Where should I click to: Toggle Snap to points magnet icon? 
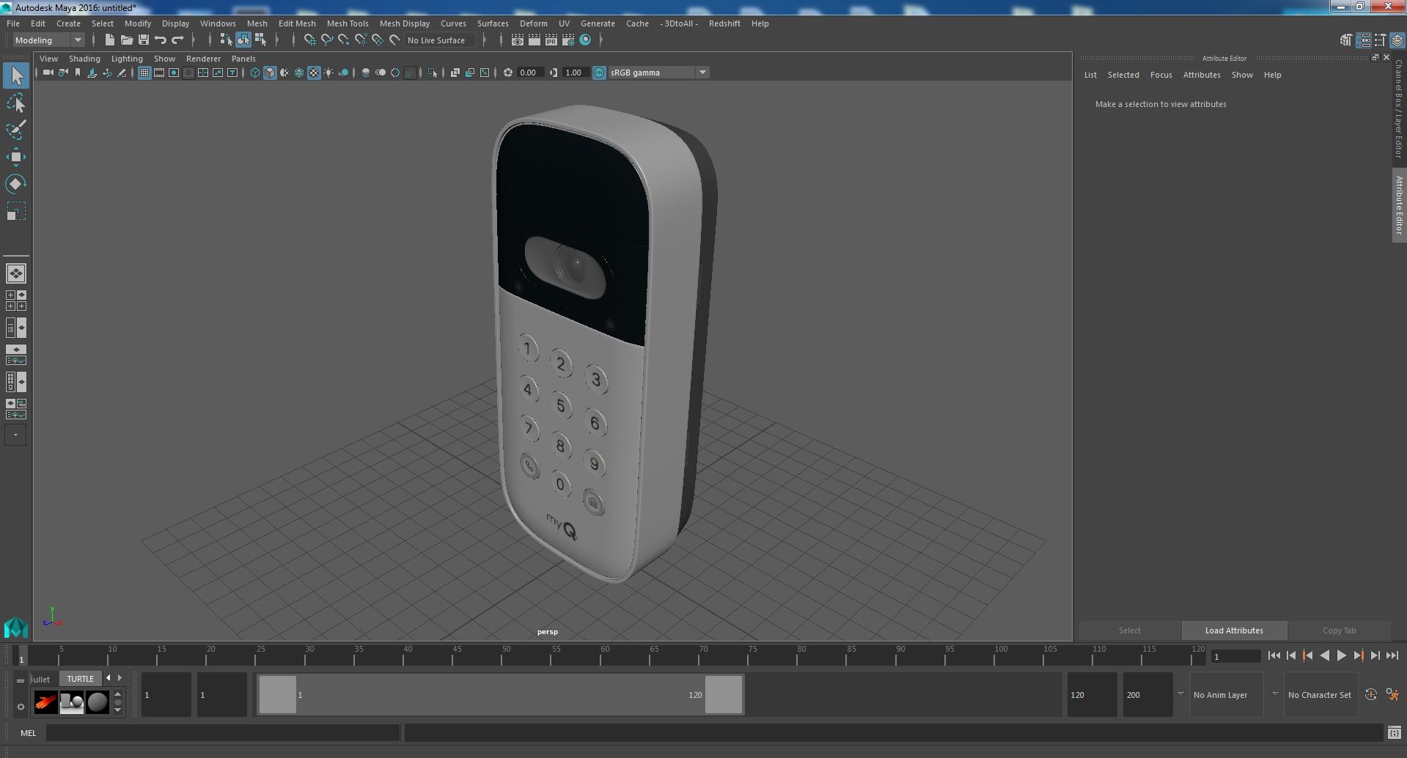pos(344,40)
